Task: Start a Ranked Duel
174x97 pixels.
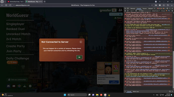Action: [15, 29]
